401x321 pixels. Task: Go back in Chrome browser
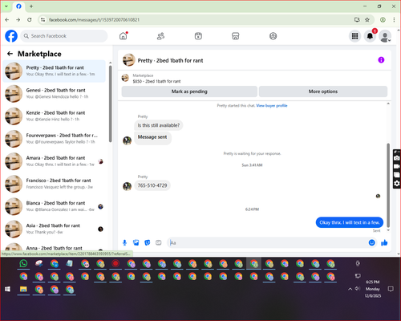tap(7, 19)
